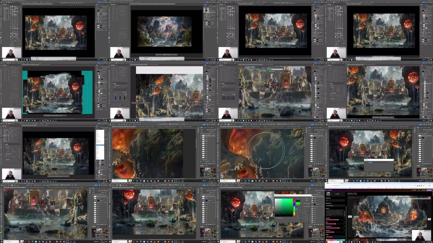Click the new bright green swatch in Color Picker
The image size is (433, 243).
tap(298, 203)
